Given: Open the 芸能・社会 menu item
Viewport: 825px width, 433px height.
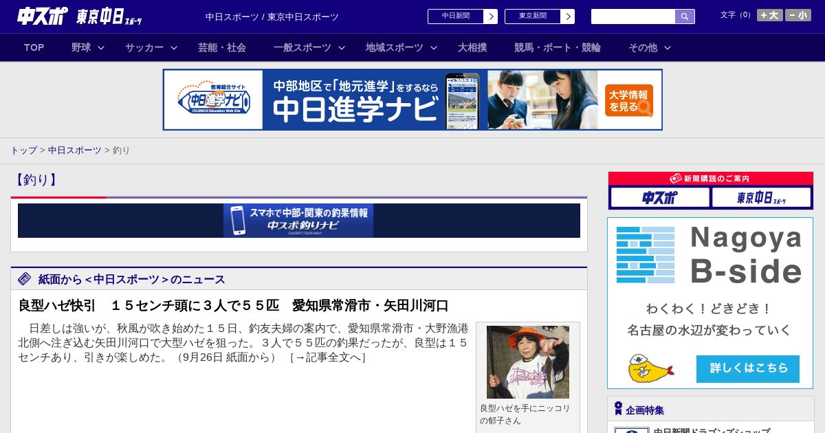Looking at the screenshot, I should [222, 47].
